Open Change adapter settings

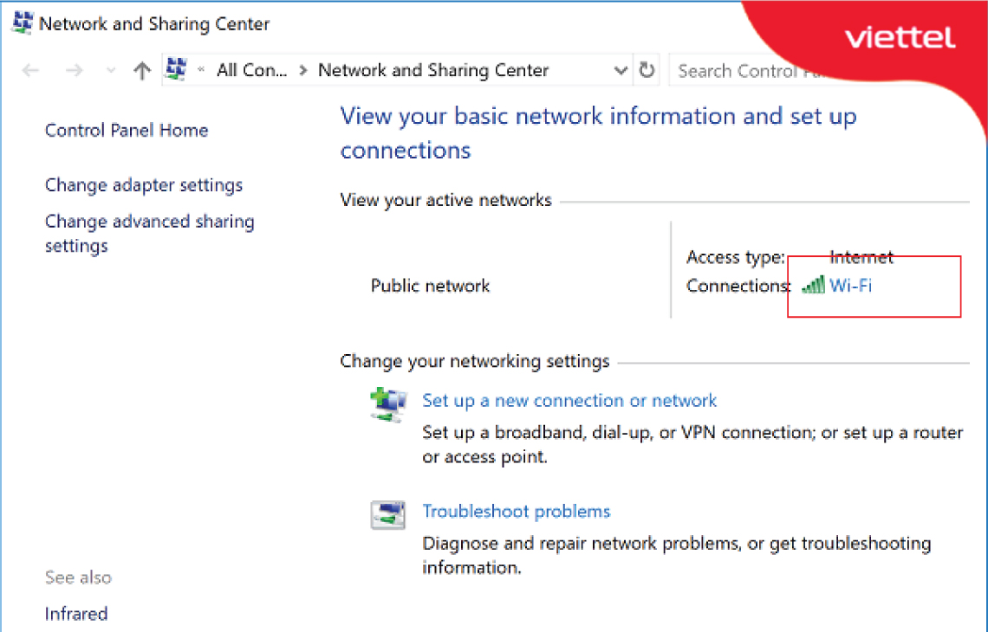(x=144, y=185)
